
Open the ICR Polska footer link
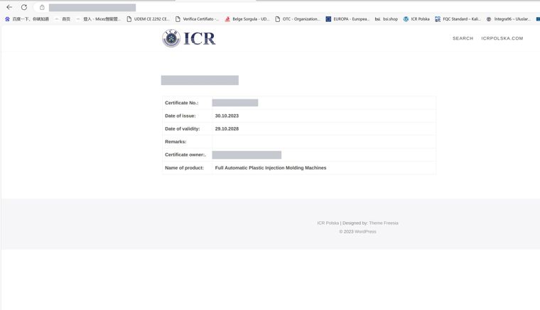[328, 223]
